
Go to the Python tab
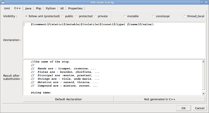tap(51, 8)
